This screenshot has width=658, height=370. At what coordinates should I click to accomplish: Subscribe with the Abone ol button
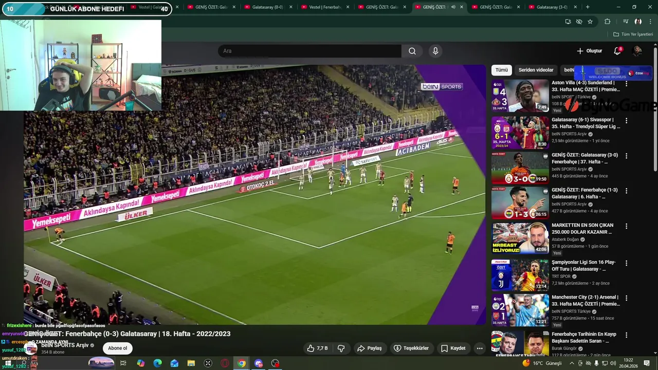(x=117, y=348)
